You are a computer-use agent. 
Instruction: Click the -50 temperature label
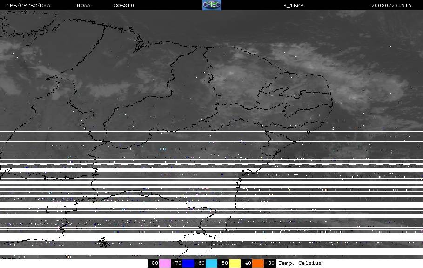pyautogui.click(x=223, y=263)
